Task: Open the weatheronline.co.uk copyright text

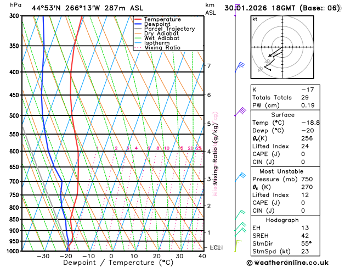Action: coord(287,263)
